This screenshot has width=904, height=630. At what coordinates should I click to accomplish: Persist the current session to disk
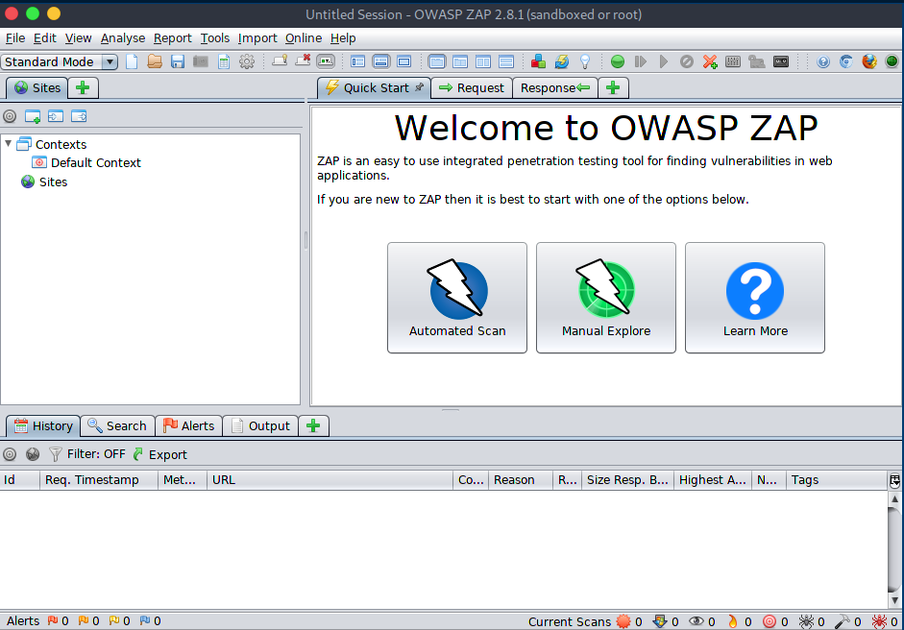tap(178, 61)
